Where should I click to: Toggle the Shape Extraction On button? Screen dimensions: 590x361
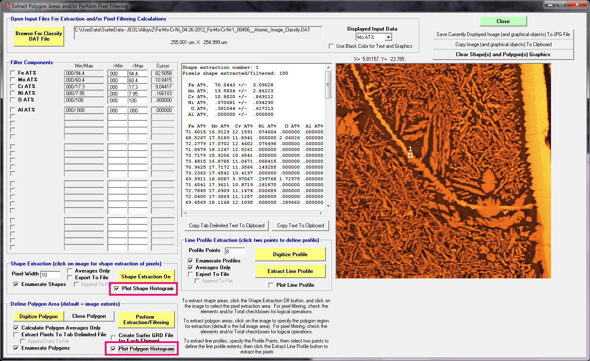coord(146,277)
